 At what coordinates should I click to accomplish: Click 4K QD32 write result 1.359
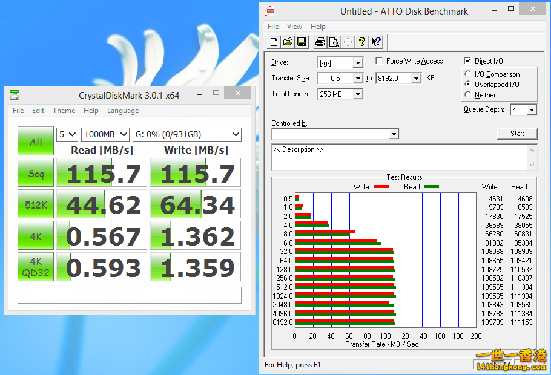click(x=196, y=267)
